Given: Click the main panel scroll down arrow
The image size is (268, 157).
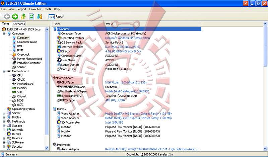Looking at the screenshot, I should (x=265, y=149).
